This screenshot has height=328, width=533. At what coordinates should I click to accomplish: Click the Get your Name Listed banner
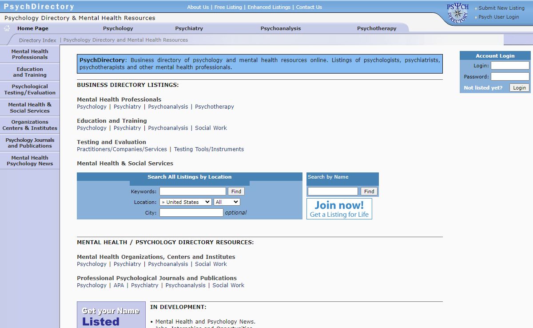[111, 315]
